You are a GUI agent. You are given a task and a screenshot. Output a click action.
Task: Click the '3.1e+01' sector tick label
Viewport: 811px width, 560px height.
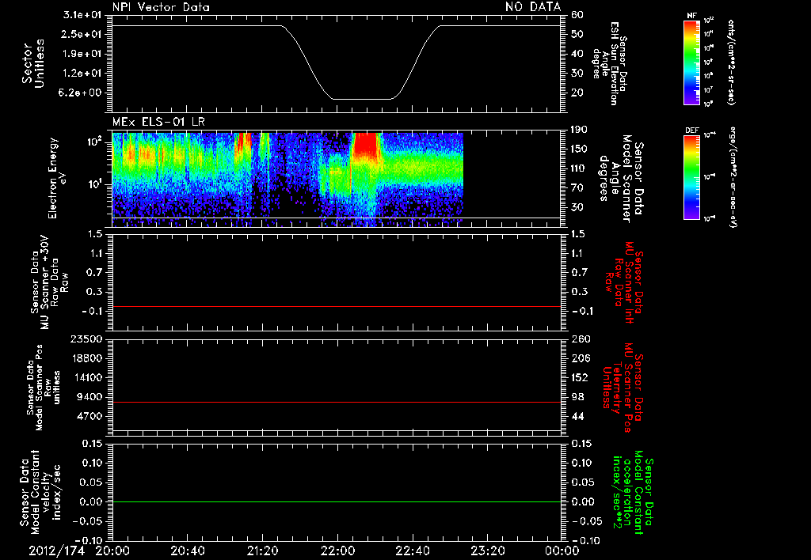point(82,15)
